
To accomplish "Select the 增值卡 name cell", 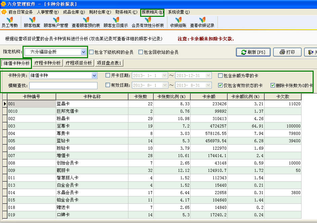I will click(x=92, y=156).
